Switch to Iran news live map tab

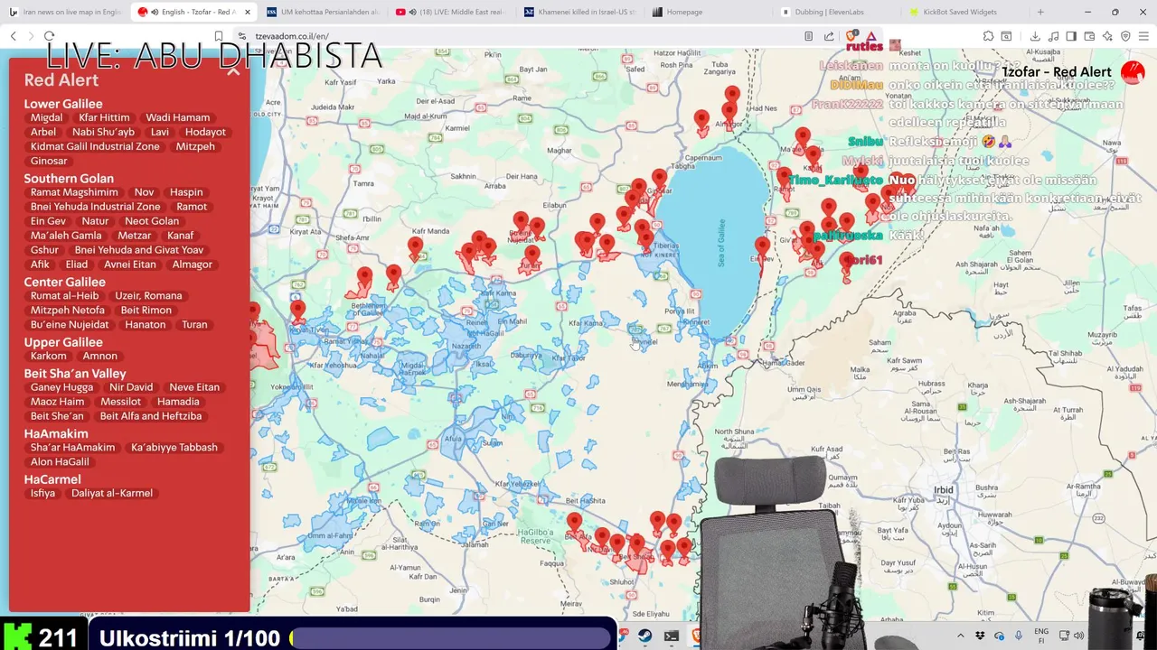click(65, 12)
